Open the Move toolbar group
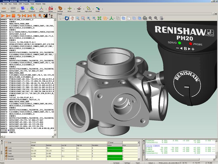 click(x=69, y=9)
